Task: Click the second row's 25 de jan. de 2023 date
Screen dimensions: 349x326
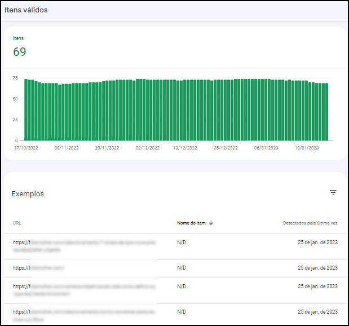Action: tap(317, 268)
